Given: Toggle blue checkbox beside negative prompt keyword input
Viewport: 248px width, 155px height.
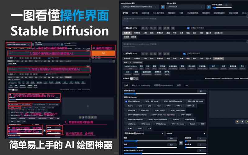Looking at the screenshot, I should pyautogui.click(x=184, y=54).
